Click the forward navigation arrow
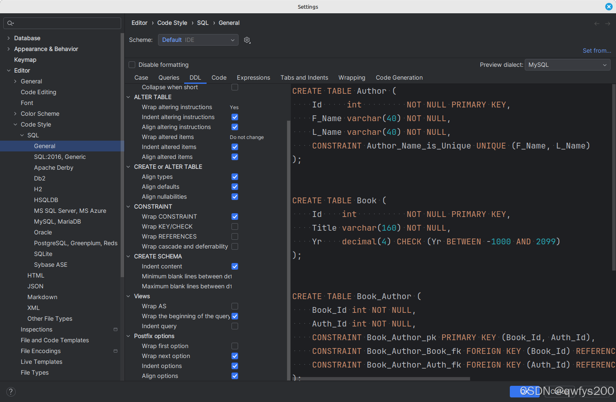This screenshot has height=402, width=616. (x=608, y=24)
